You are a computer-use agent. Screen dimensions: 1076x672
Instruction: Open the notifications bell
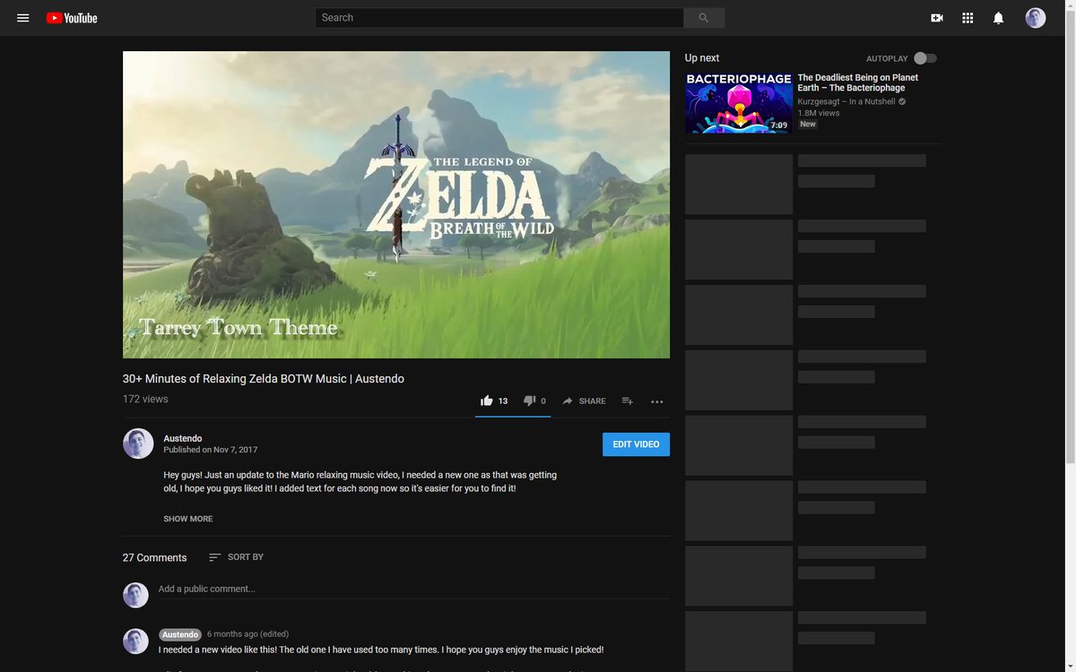(998, 18)
